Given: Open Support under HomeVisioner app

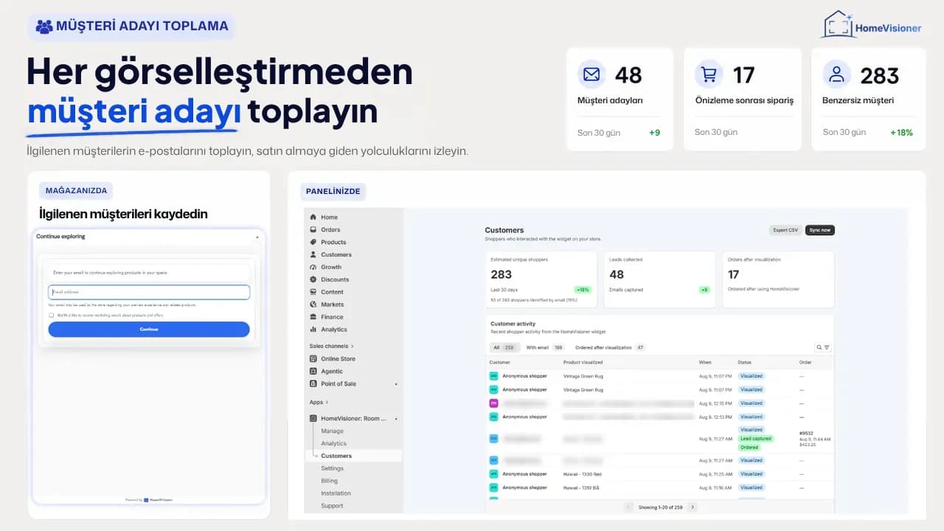Looking at the screenshot, I should tap(332, 506).
